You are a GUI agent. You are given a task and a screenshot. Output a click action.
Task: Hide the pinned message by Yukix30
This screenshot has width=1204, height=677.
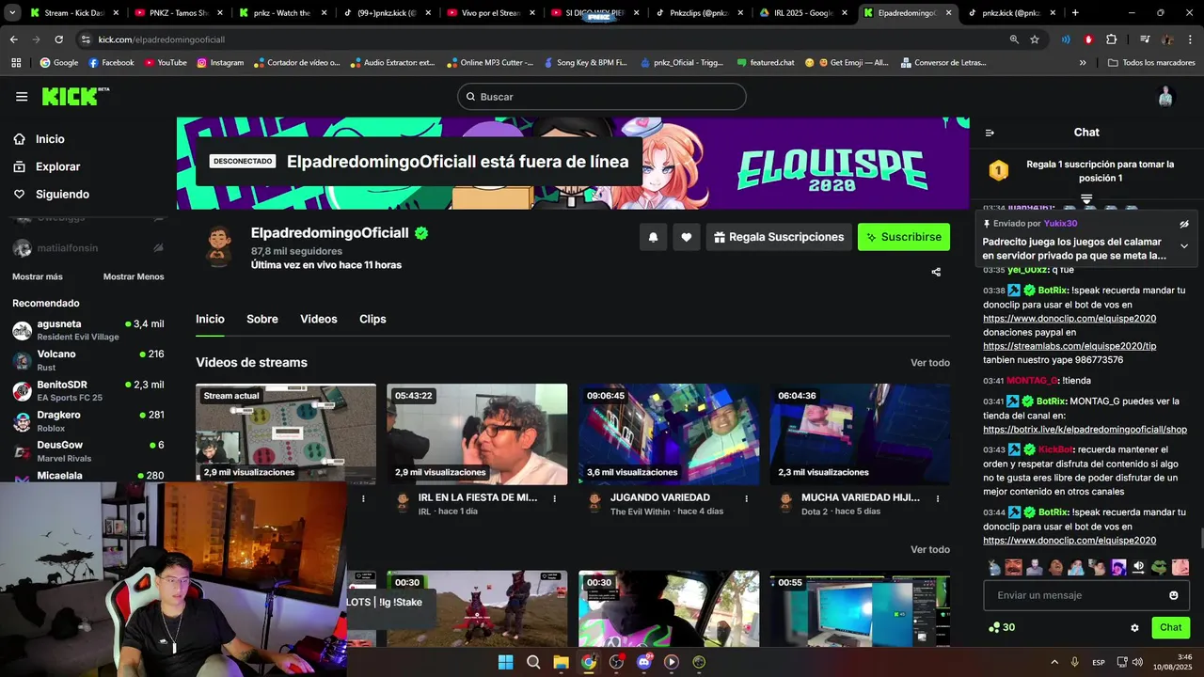pyautogui.click(x=1184, y=224)
